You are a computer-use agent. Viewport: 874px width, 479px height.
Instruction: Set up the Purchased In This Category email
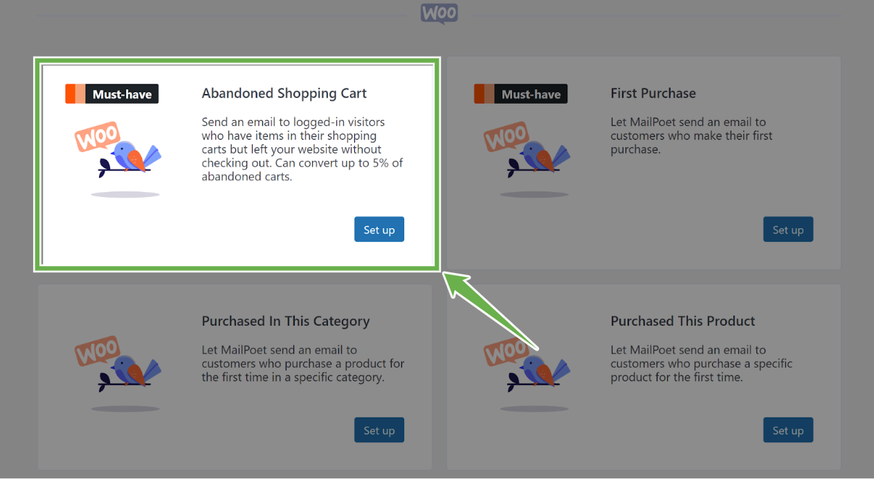379,430
